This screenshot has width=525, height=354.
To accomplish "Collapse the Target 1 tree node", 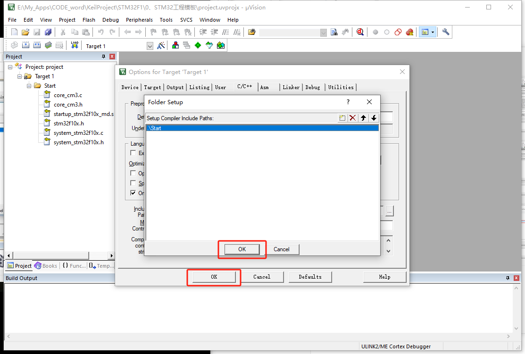I will pyautogui.click(x=19, y=76).
